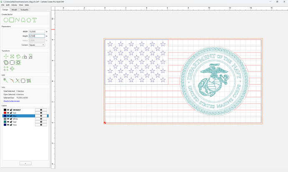Click the White layer gray color swatch
This screenshot has width=288, height=172.
point(5,119)
